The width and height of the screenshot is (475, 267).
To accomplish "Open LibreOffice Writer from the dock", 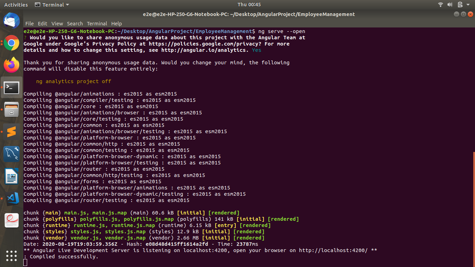I will 11,176.
